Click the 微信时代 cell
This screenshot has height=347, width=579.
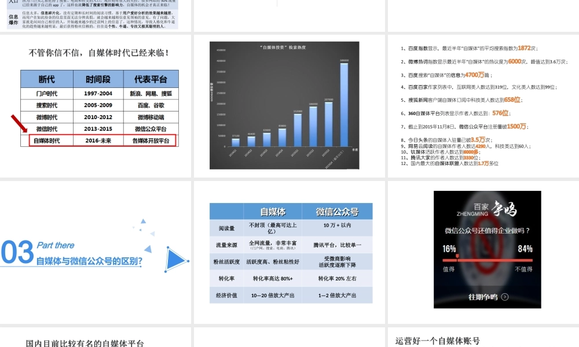click(x=47, y=129)
